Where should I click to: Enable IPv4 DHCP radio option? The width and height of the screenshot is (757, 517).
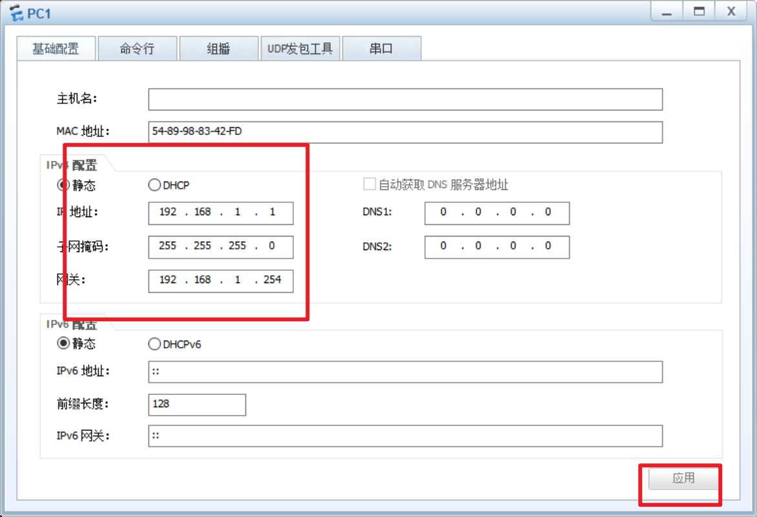tap(154, 185)
